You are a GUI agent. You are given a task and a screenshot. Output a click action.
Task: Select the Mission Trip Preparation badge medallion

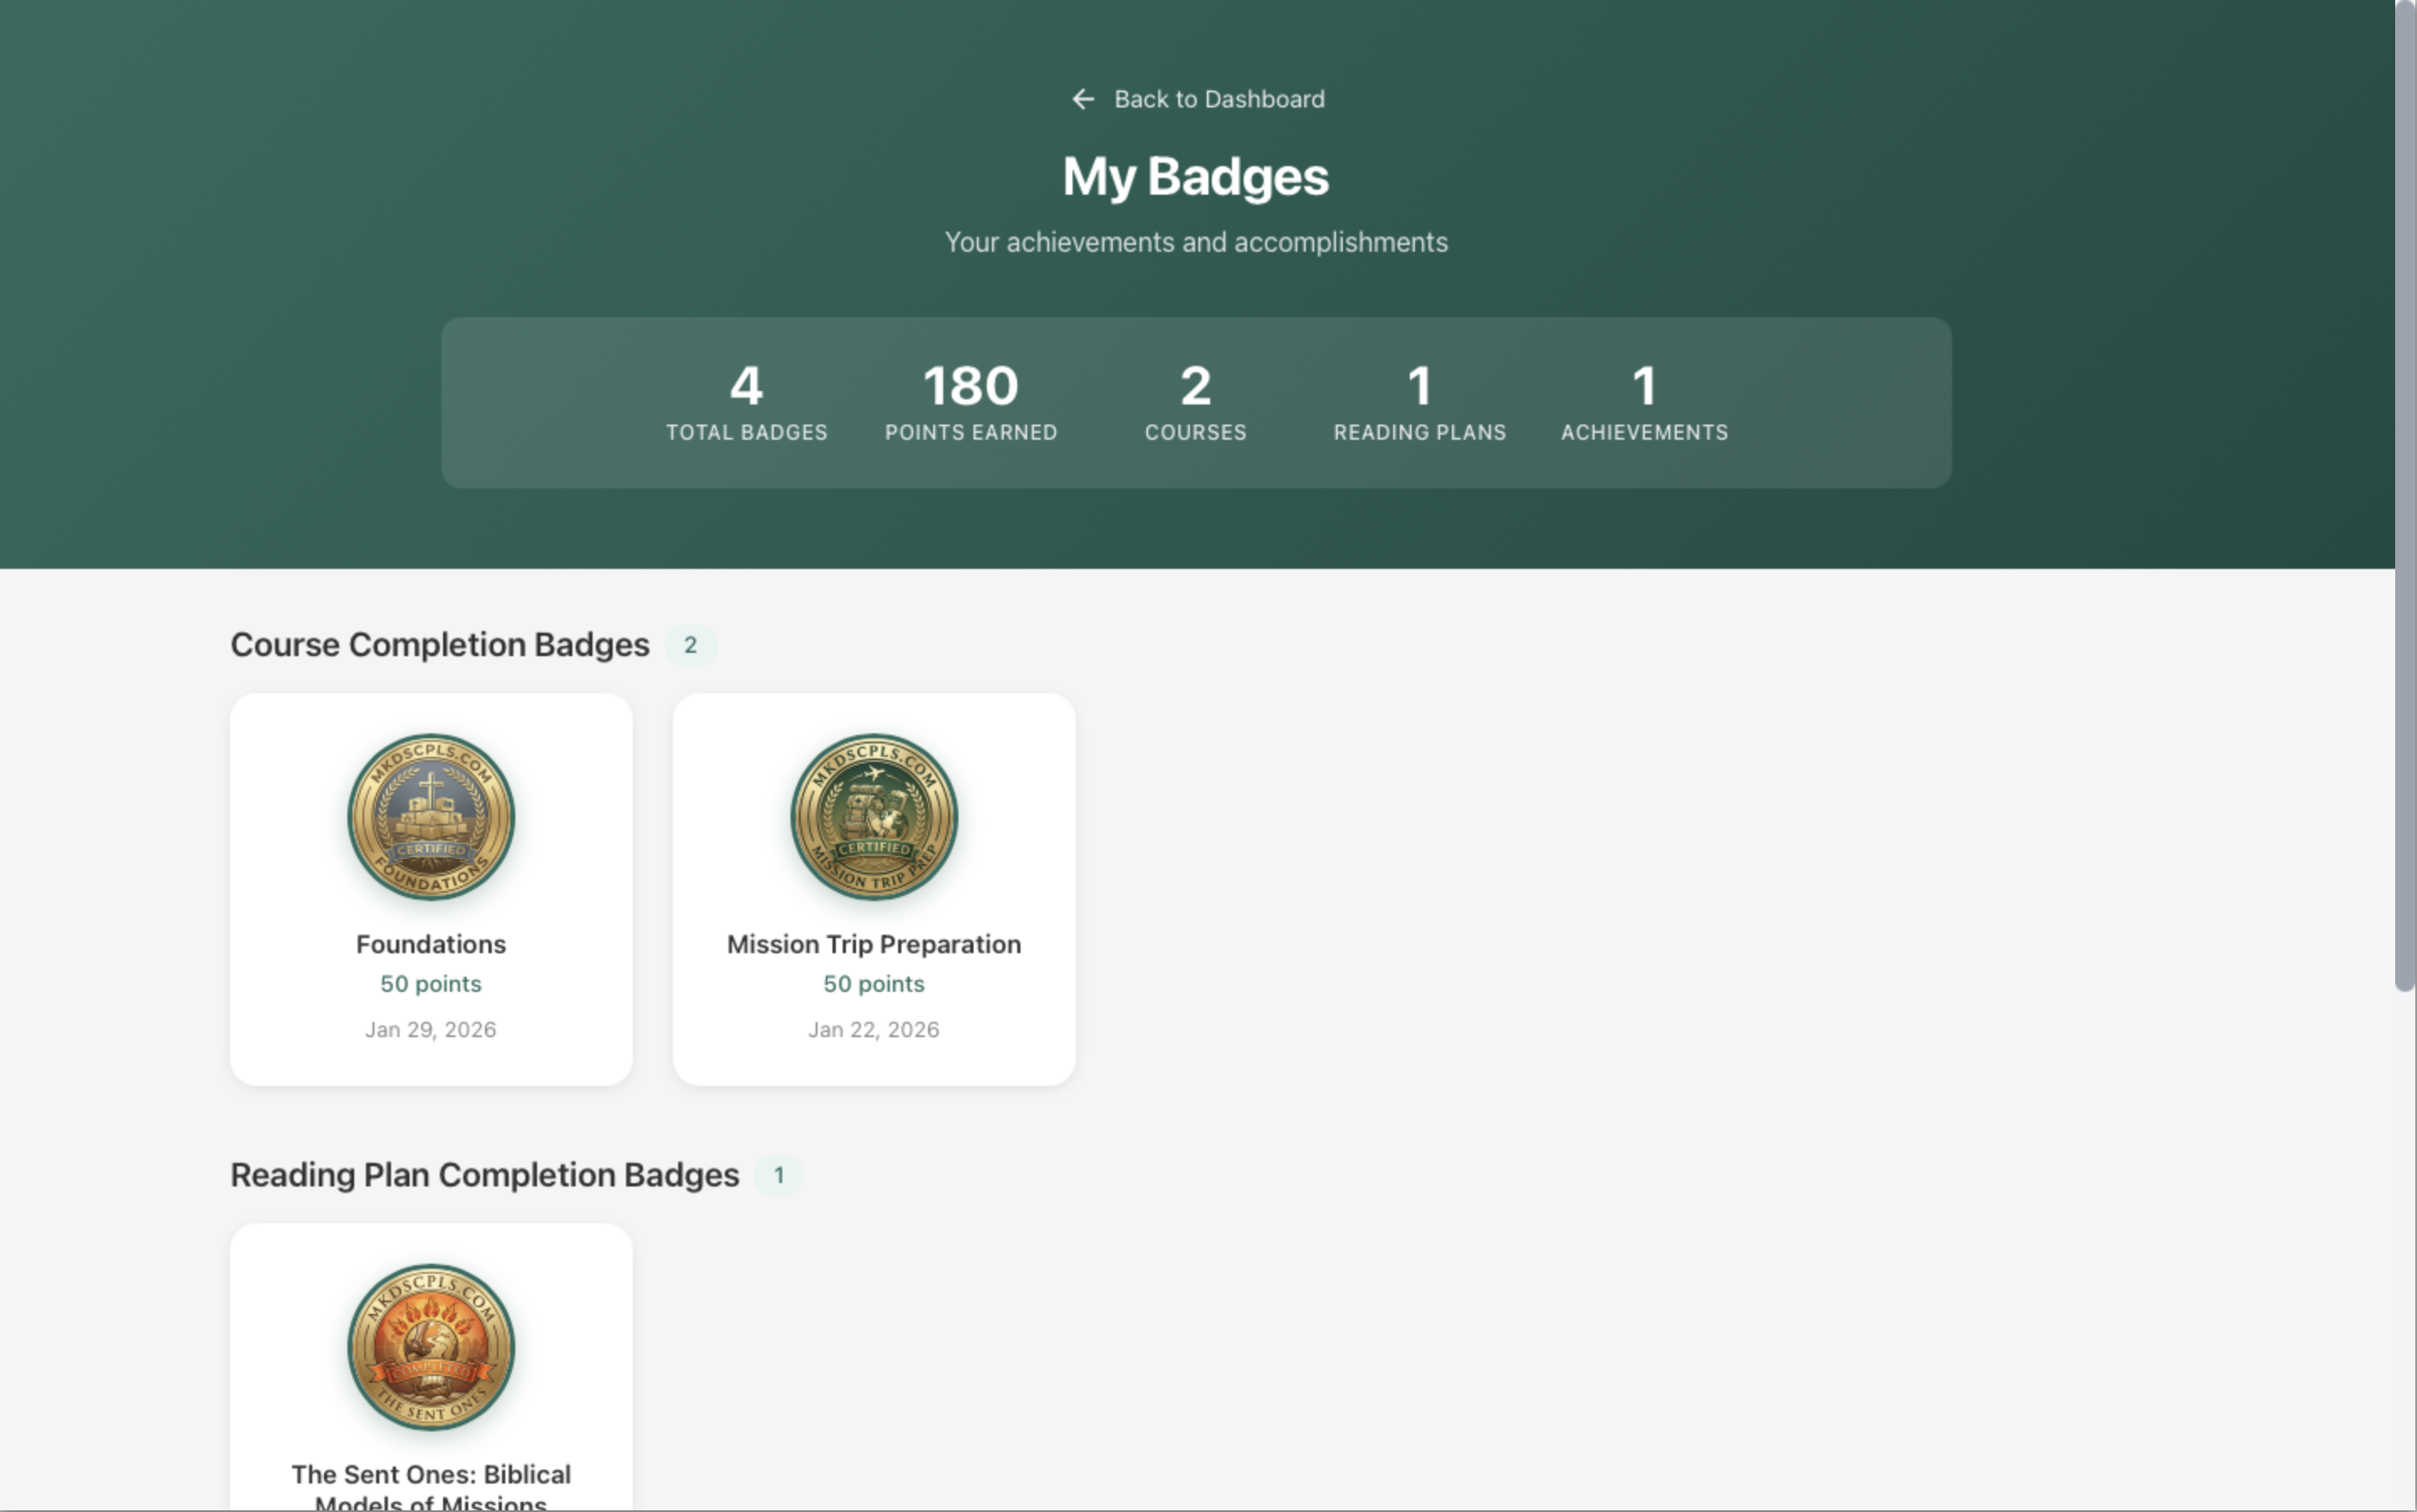click(x=873, y=817)
